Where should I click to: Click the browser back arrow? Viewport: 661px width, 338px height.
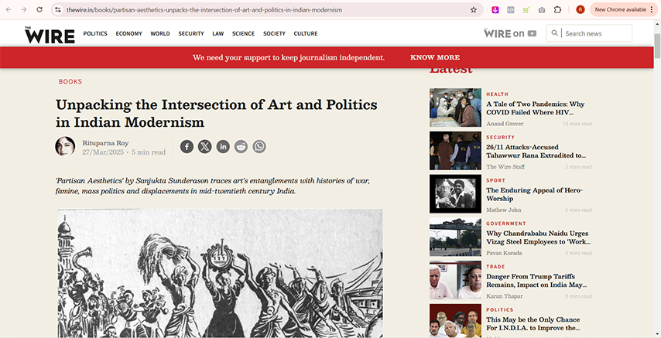pos(9,9)
